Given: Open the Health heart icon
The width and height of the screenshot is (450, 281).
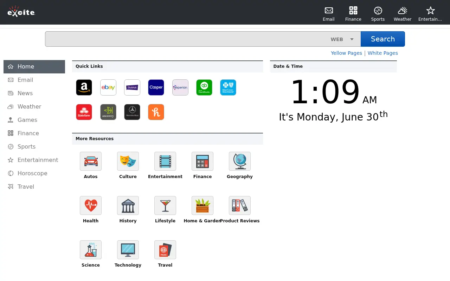Looking at the screenshot, I should [91, 205].
